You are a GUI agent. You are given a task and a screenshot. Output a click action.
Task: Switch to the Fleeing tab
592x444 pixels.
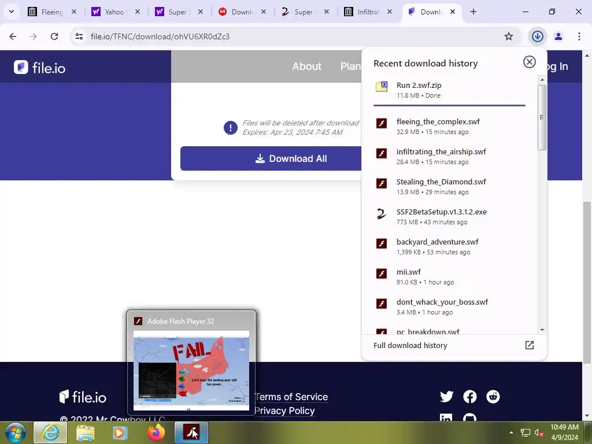click(52, 12)
